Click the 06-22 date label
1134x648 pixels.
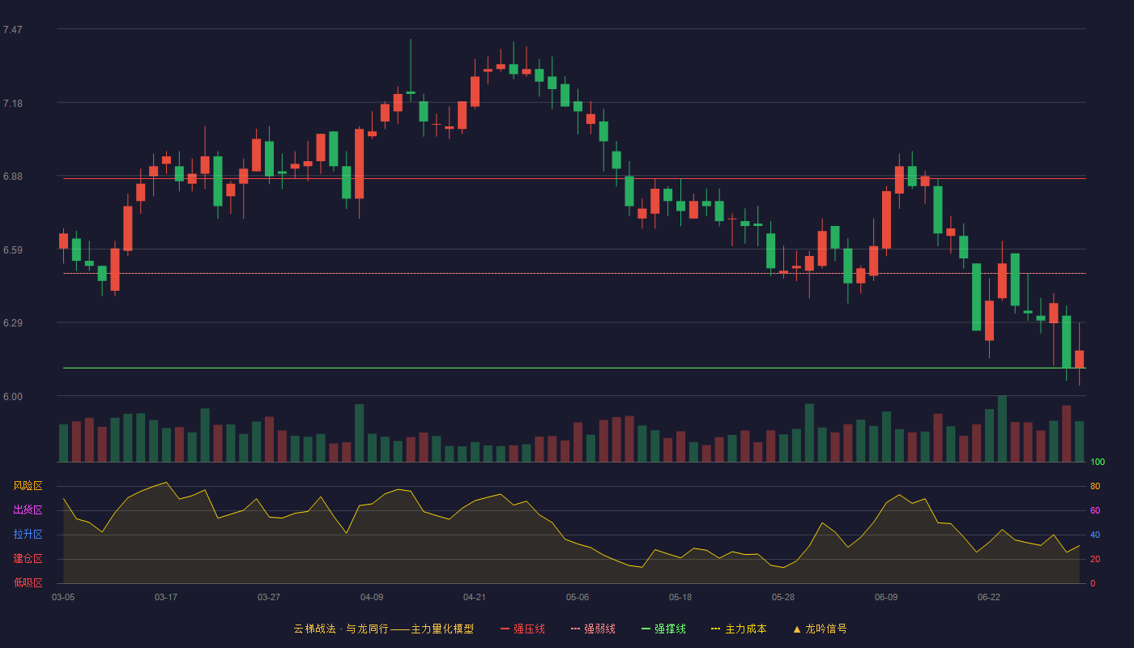coord(989,597)
